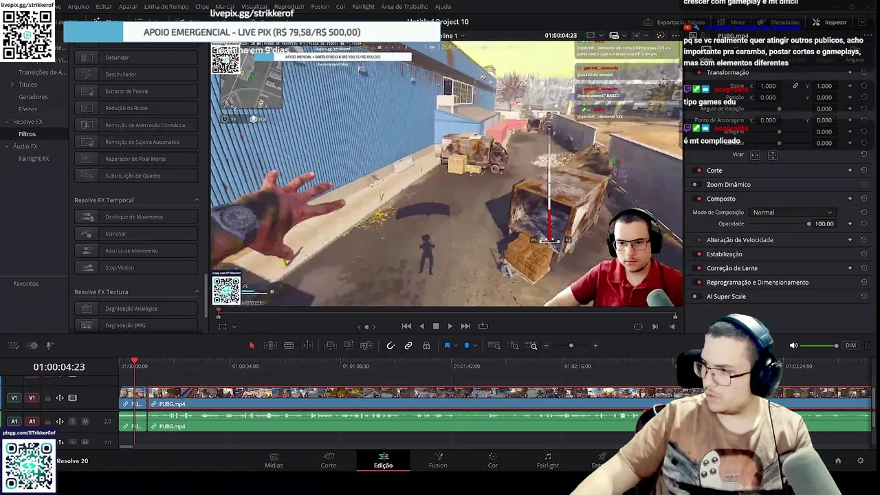Select the arrow Selection Mode tool

point(252,346)
